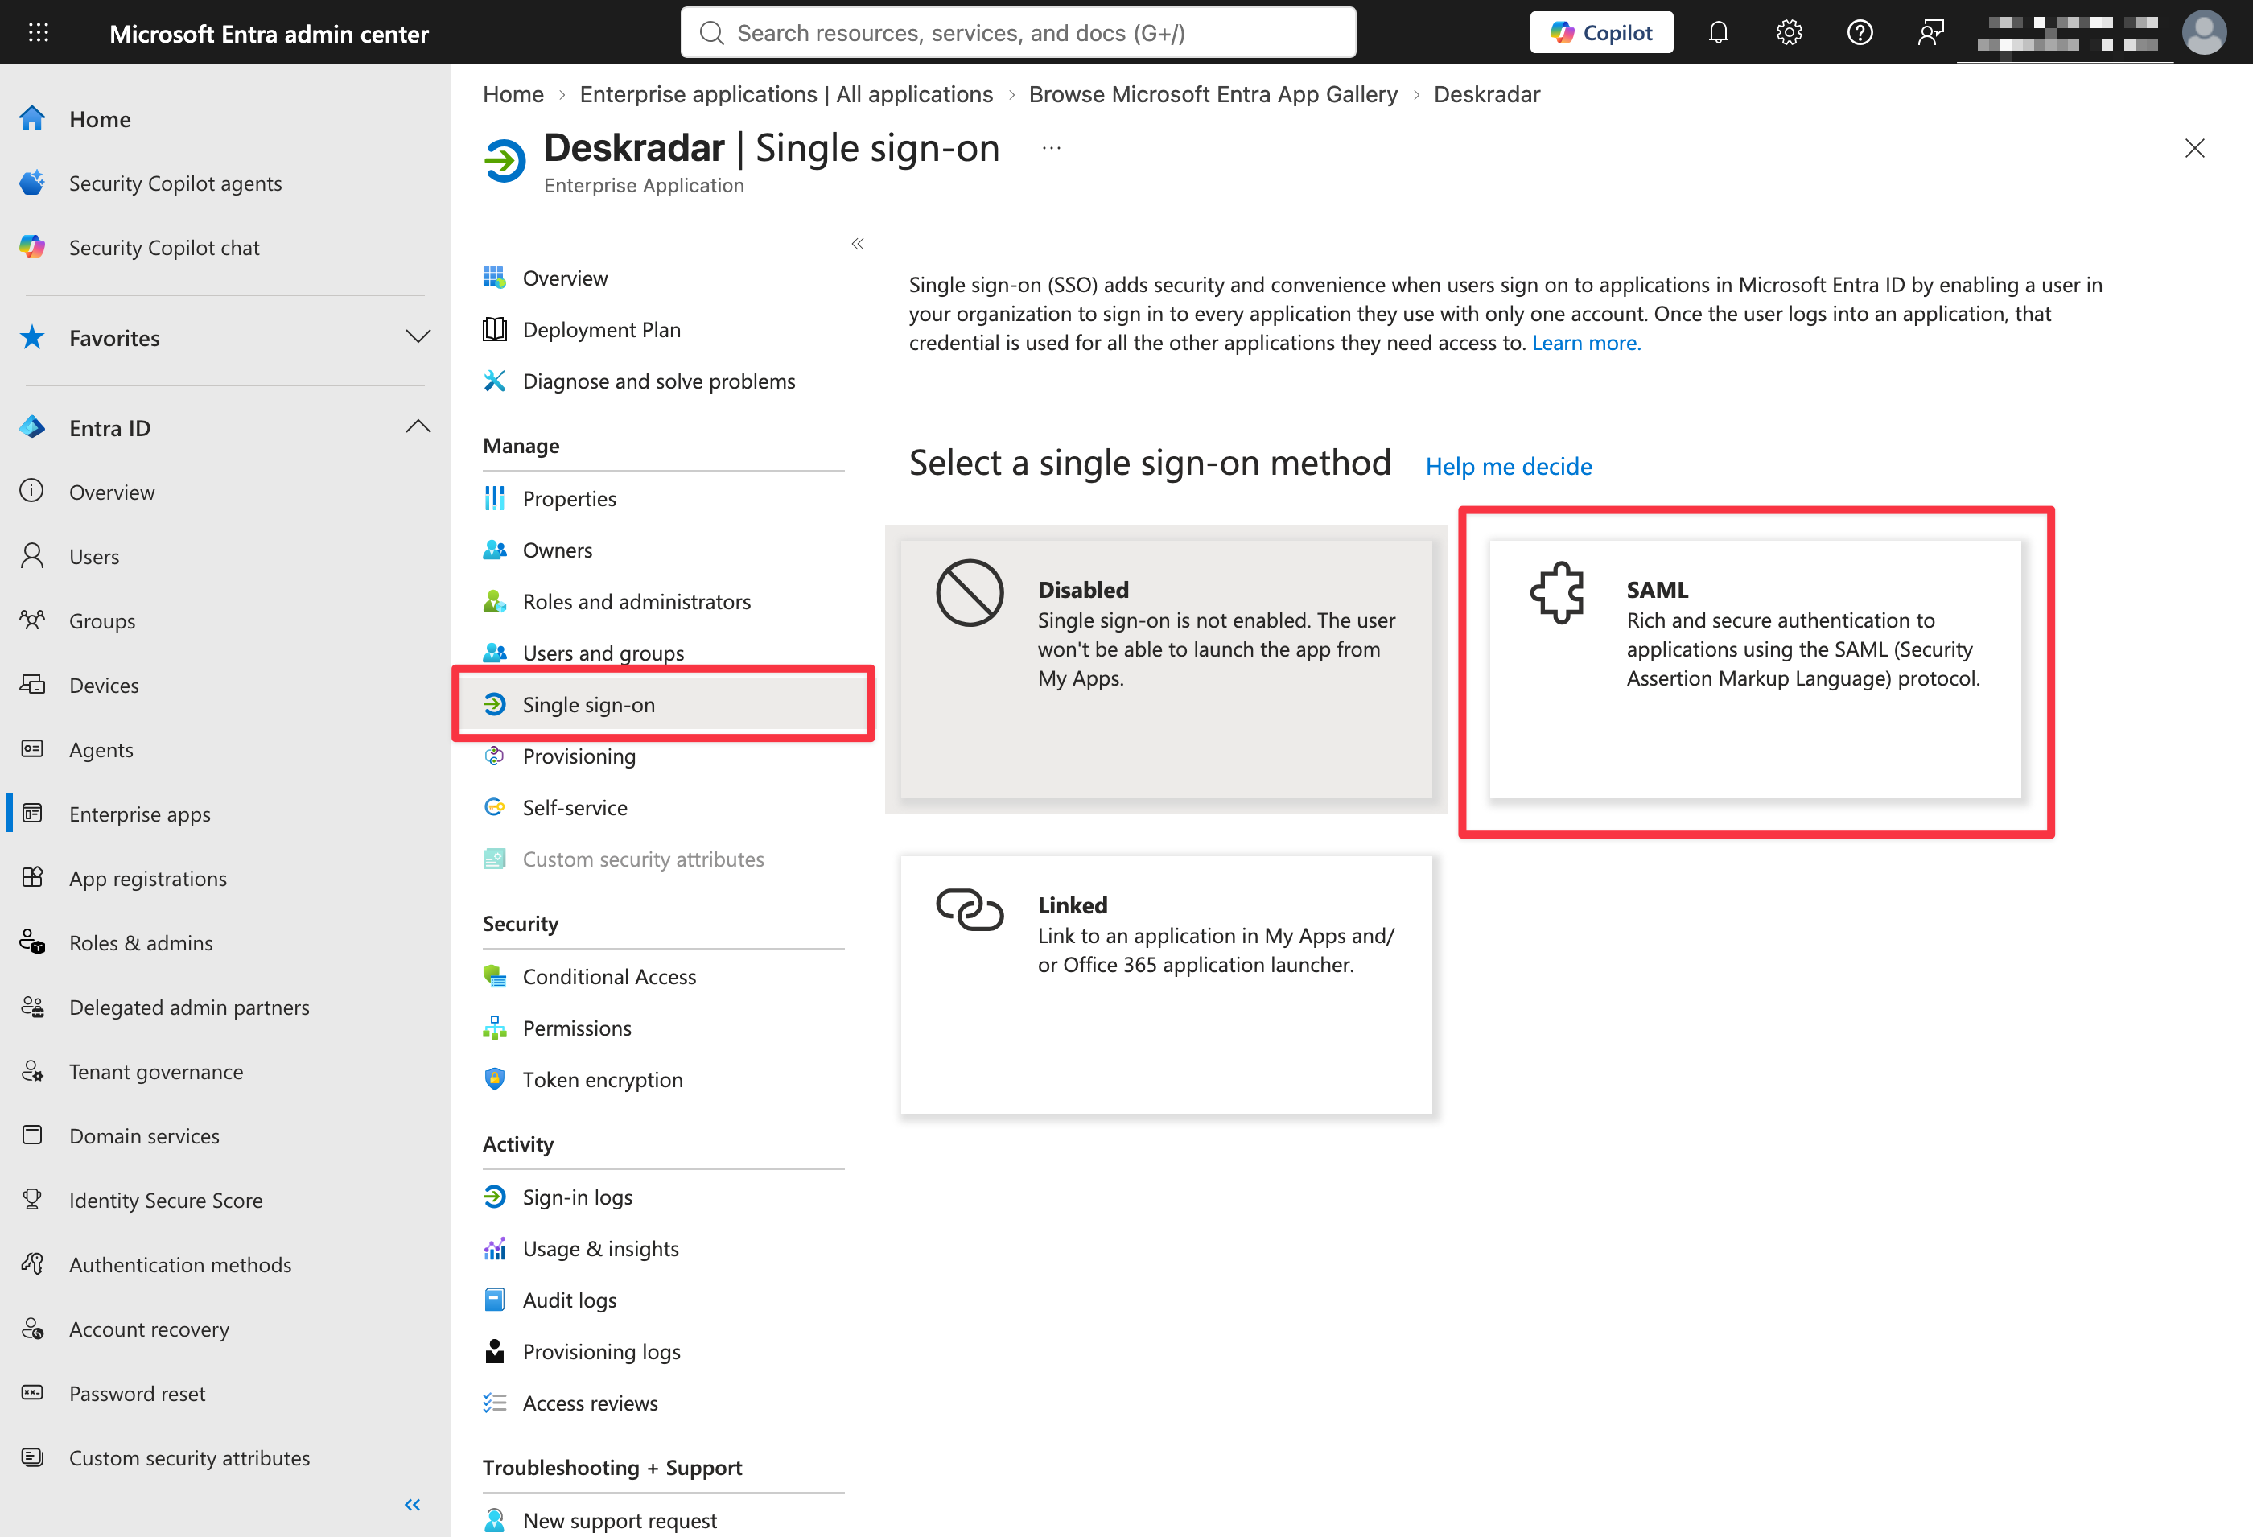
Task: Click the Security Copilot agents icon
Action: [x=32, y=183]
